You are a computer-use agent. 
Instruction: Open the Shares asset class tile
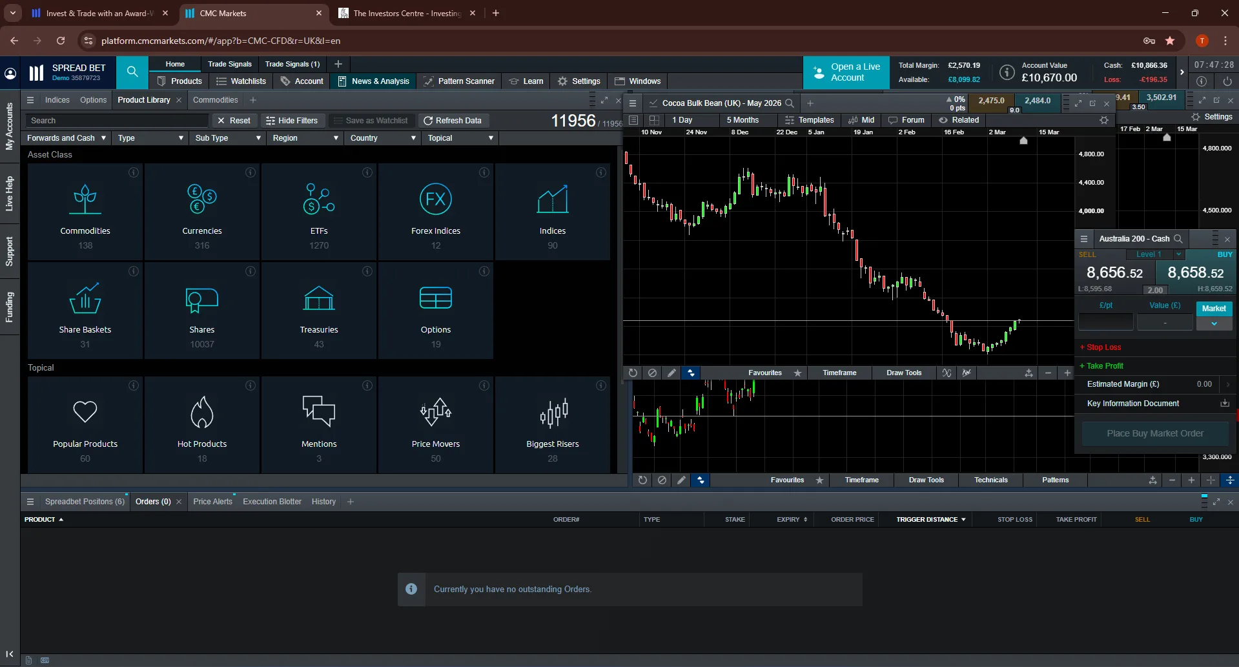coord(202,311)
